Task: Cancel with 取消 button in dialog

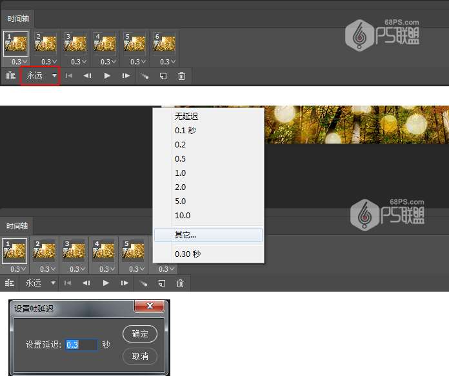Action: pyautogui.click(x=140, y=356)
